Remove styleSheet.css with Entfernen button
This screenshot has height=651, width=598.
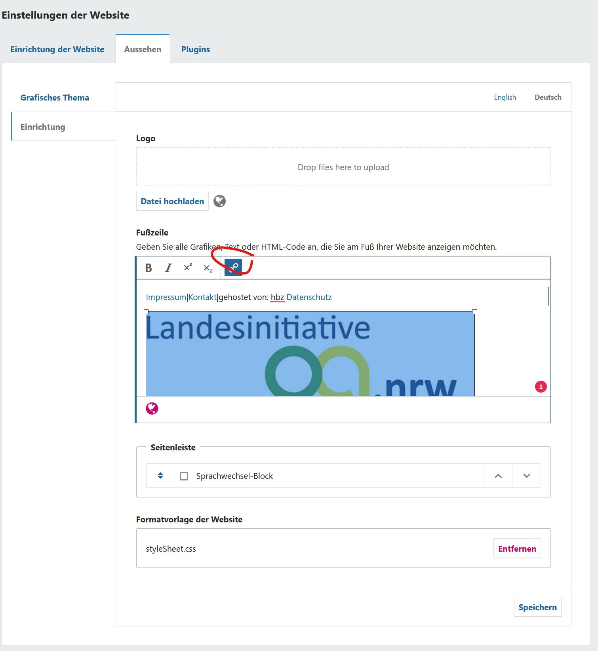[x=517, y=549]
